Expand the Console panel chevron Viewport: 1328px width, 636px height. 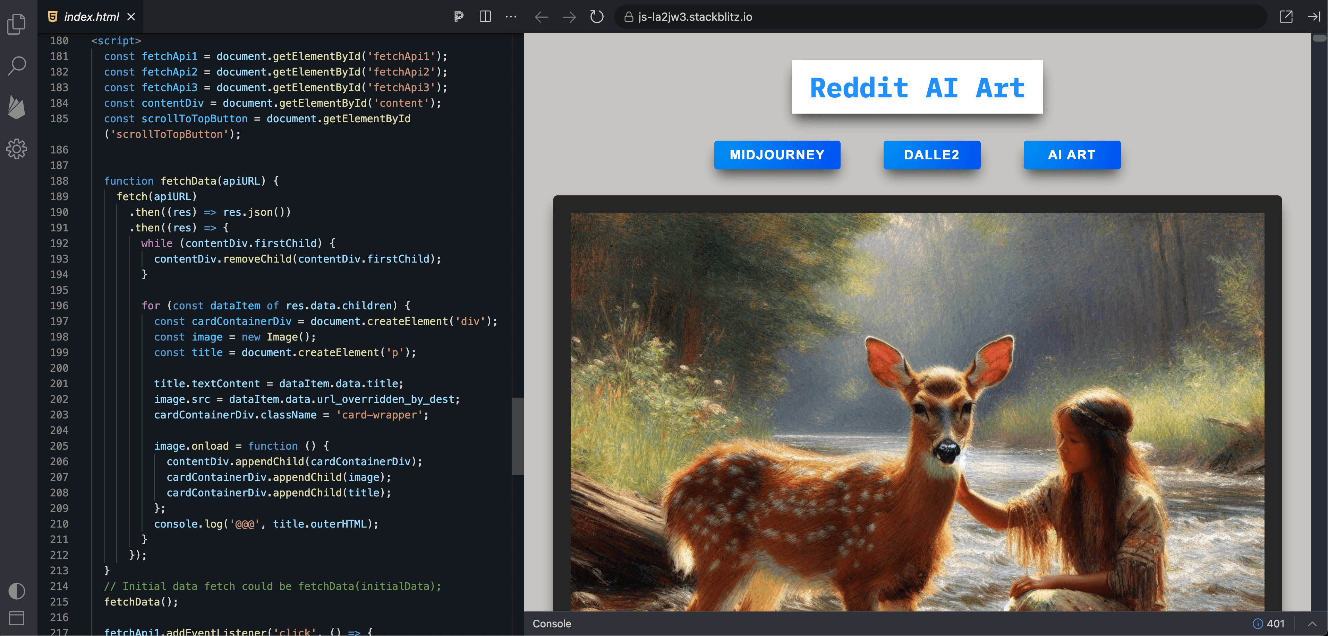coord(1312,624)
